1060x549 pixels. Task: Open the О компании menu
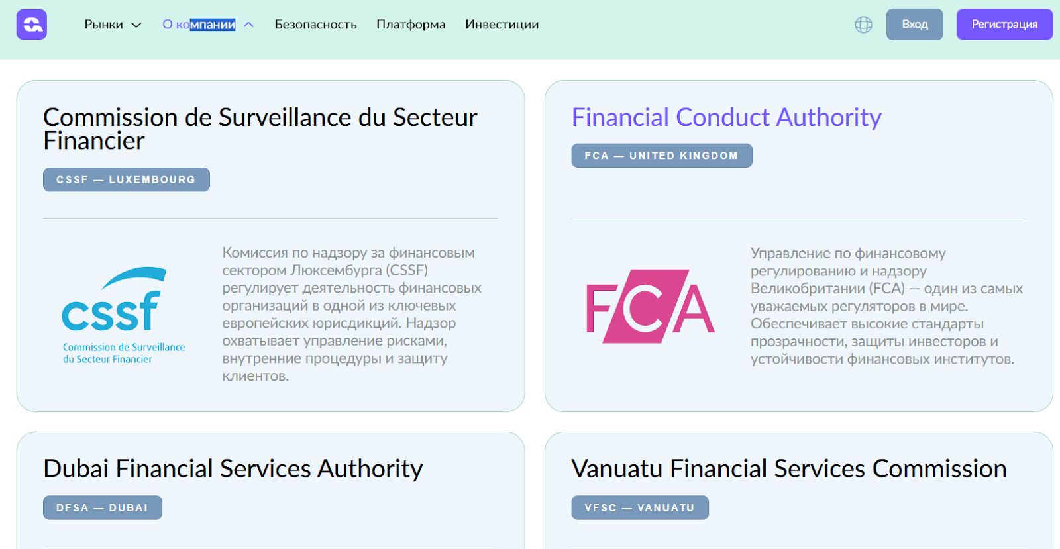(199, 25)
